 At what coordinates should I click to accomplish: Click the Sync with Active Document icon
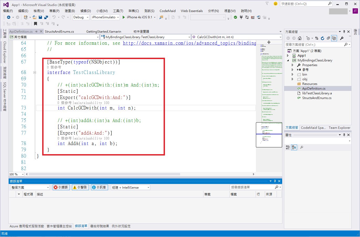(317, 38)
